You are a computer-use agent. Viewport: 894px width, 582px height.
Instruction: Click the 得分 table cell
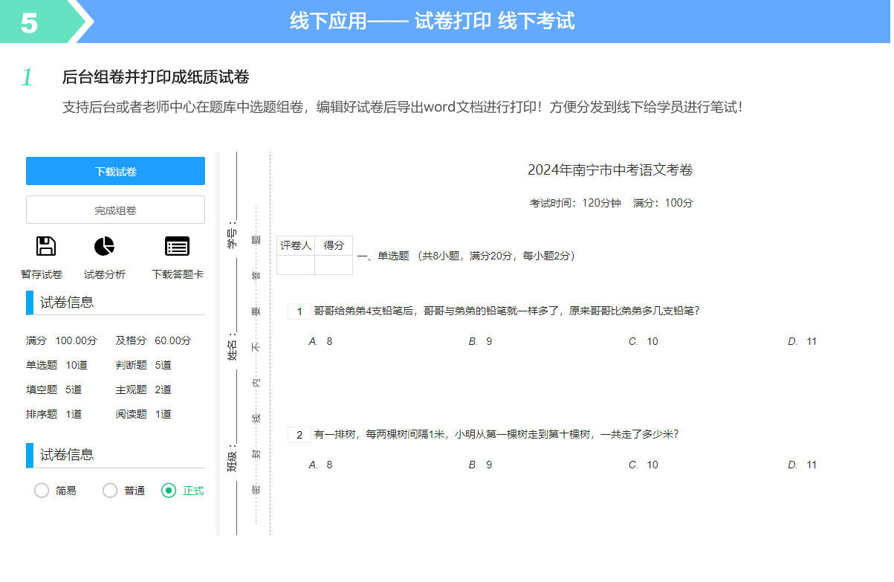tap(334, 245)
